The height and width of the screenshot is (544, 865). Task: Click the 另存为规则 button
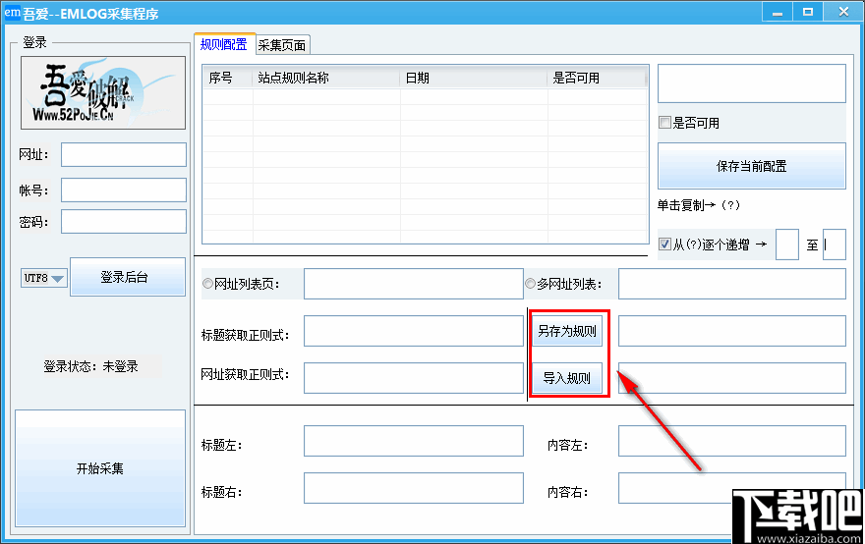(567, 331)
